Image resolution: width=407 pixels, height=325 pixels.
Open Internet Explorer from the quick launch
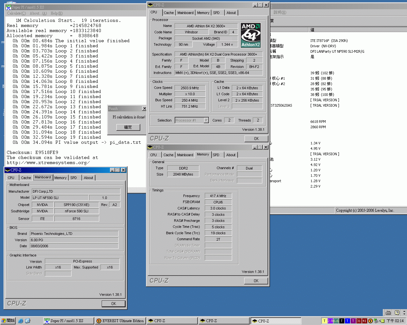[x=21, y=321]
